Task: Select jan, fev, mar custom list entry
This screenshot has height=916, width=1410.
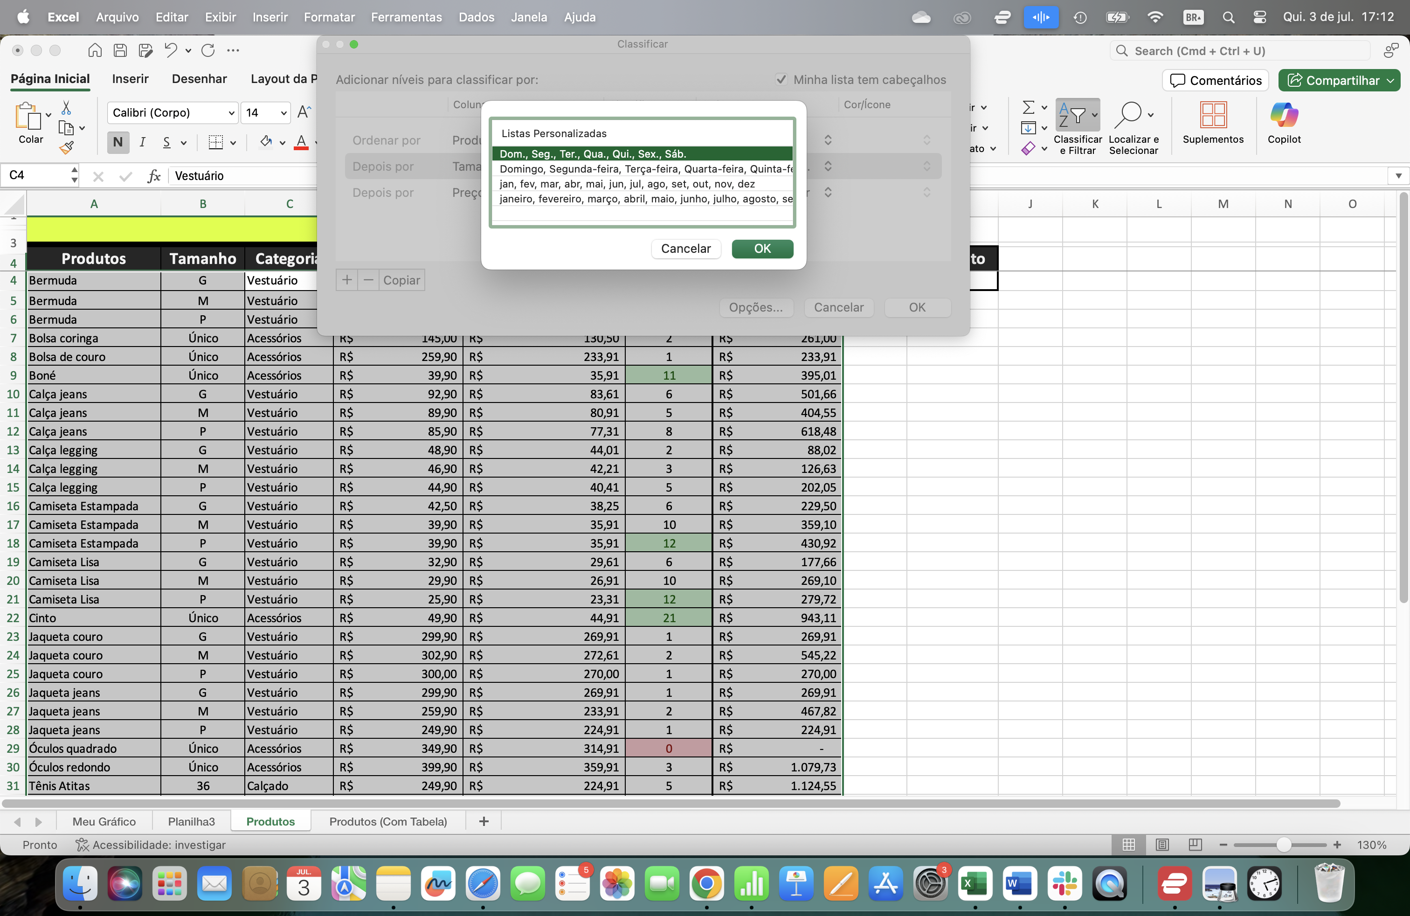Action: [642, 184]
